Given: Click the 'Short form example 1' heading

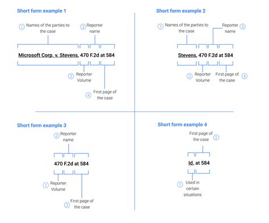Looking at the screenshot, I should coord(41,11).
